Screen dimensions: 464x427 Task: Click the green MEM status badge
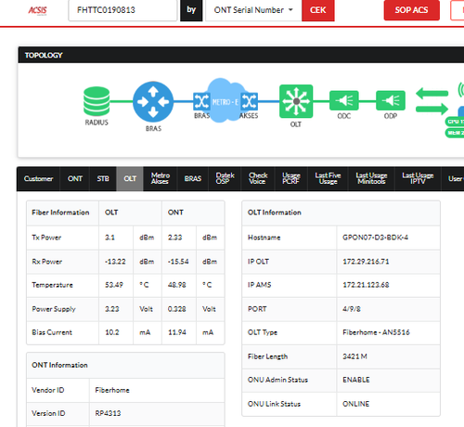[x=455, y=133]
